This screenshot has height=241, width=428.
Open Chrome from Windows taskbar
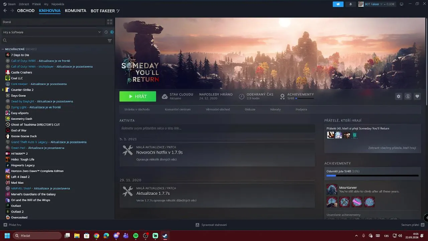click(x=97, y=236)
